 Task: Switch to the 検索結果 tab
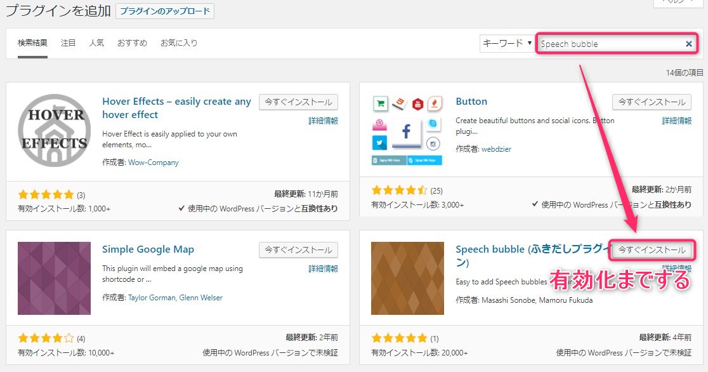pos(32,43)
